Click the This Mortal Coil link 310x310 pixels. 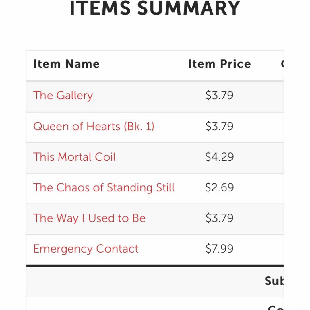coord(74,157)
